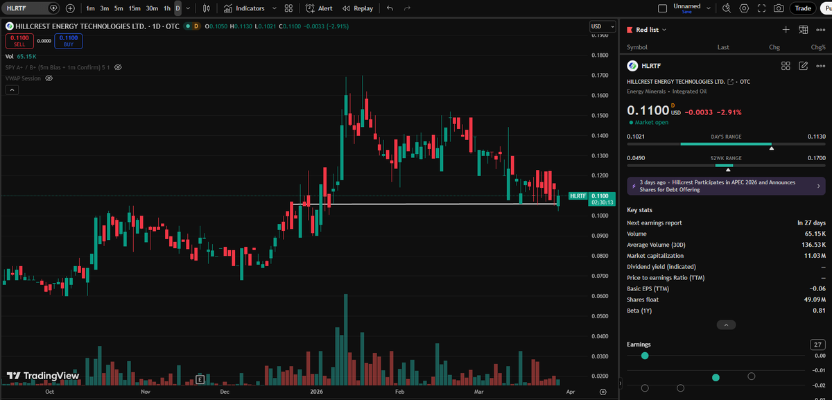Open the HLRTF symbol search dropdown
Screen dimensions: 832x400
[x=31, y=8]
